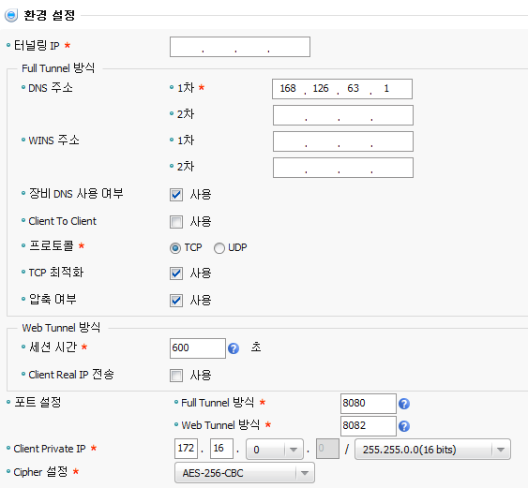This screenshot has height=488, width=528.
Task: Click the Web Tunnel 8082 port field
Action: pos(369,426)
